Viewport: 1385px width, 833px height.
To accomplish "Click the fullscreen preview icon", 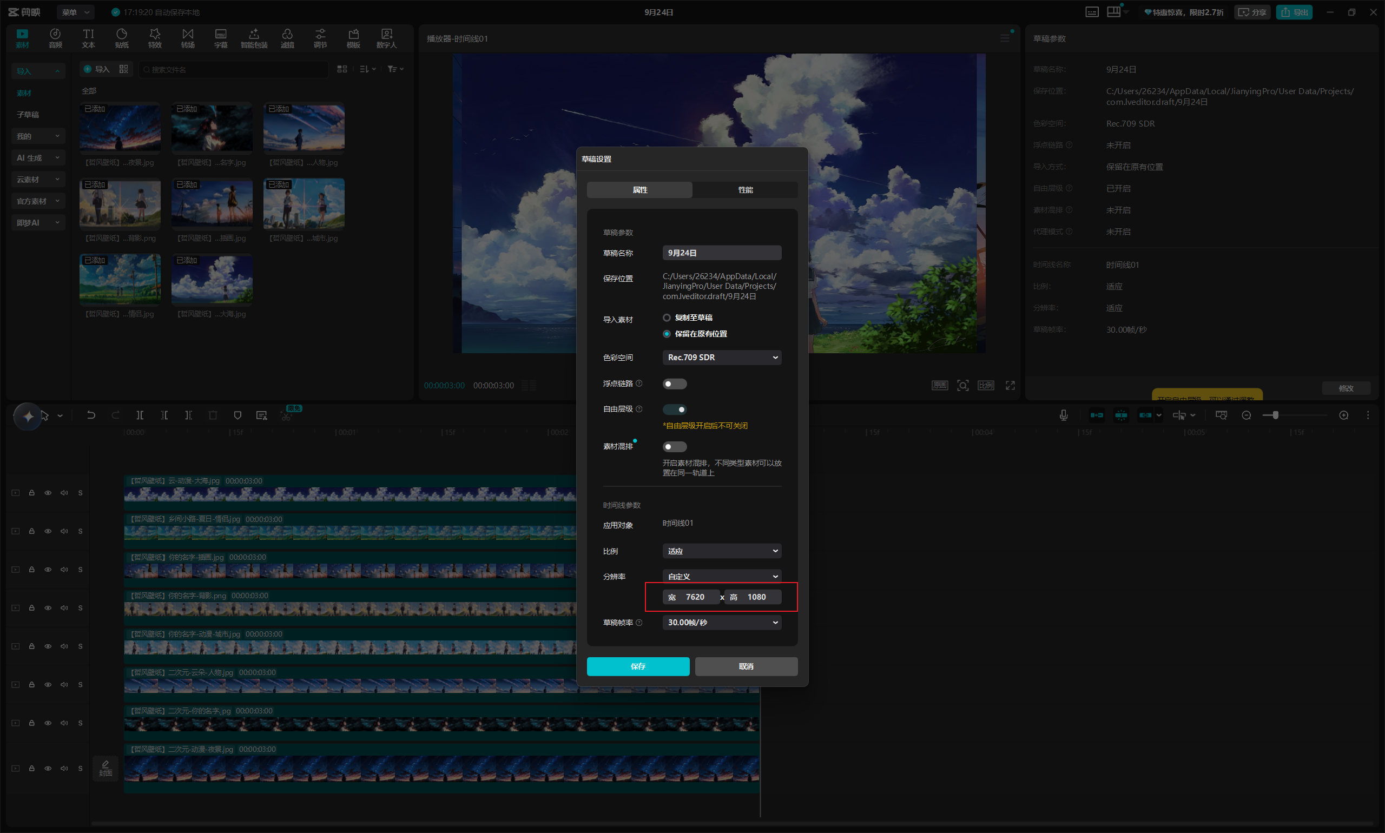I will 1010,385.
